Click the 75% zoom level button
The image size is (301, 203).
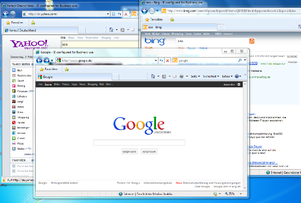pyautogui.click(x=230, y=194)
